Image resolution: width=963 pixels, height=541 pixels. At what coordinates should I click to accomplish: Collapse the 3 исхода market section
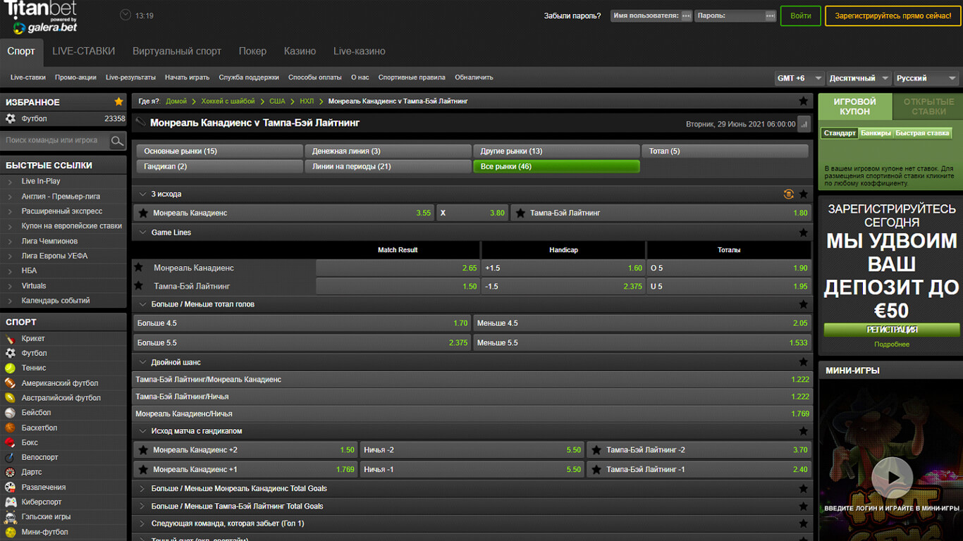tap(143, 194)
